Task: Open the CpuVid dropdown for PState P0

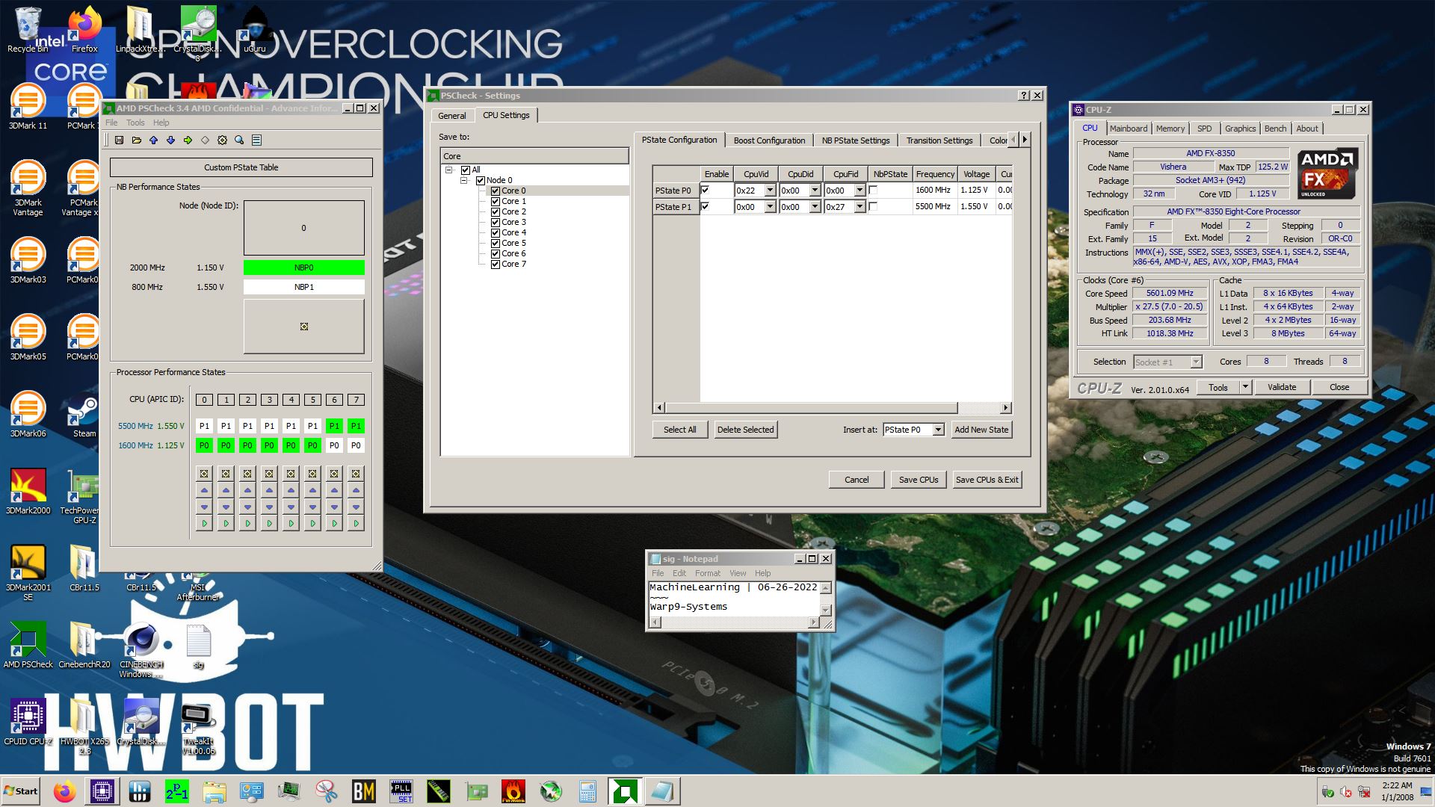Action: pos(770,191)
